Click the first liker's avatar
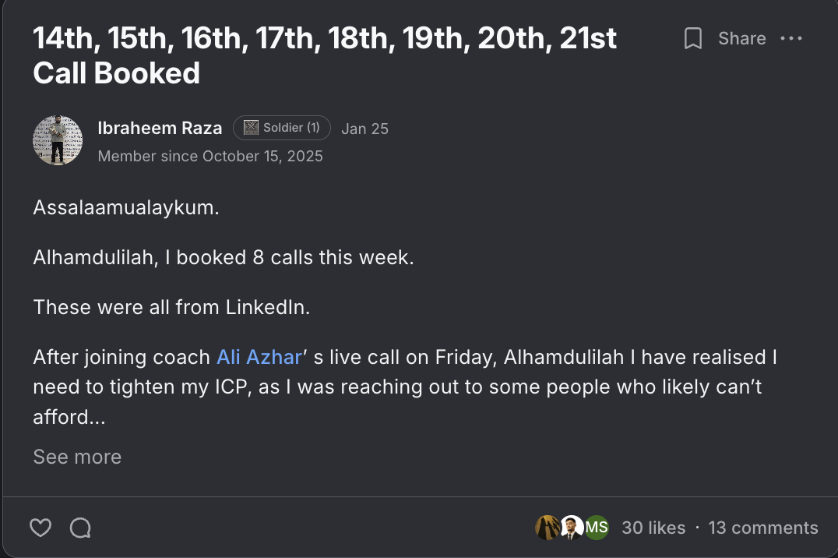This screenshot has width=838, height=558. [547, 528]
